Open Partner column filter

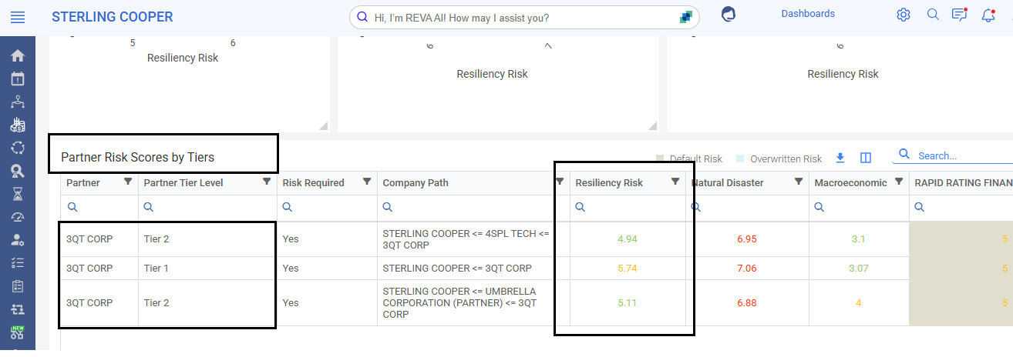[128, 182]
